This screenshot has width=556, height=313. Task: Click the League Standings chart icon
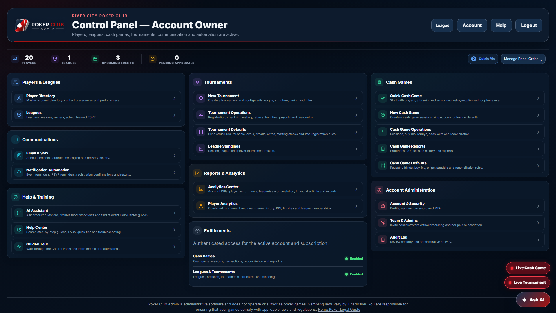pos(201,149)
